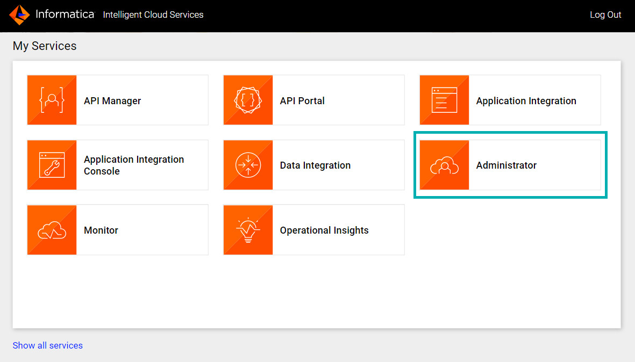Launch Data Integration service label
Image resolution: width=635 pixels, height=362 pixels.
coord(315,165)
